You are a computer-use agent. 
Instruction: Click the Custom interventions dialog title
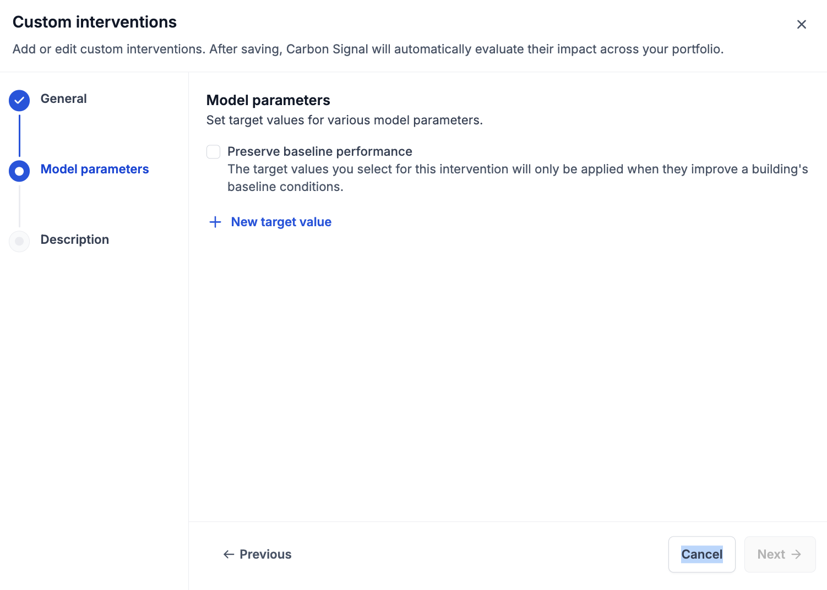coord(95,22)
